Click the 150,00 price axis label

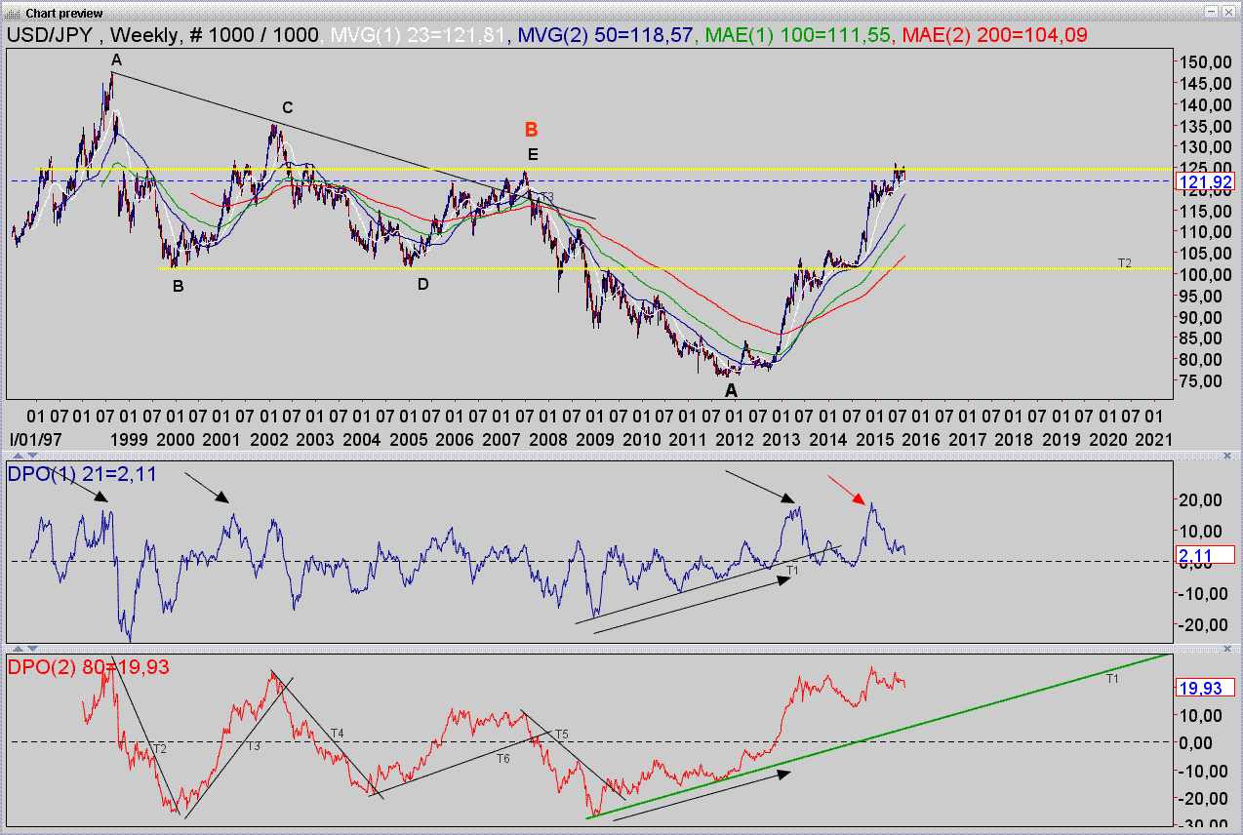point(1204,61)
